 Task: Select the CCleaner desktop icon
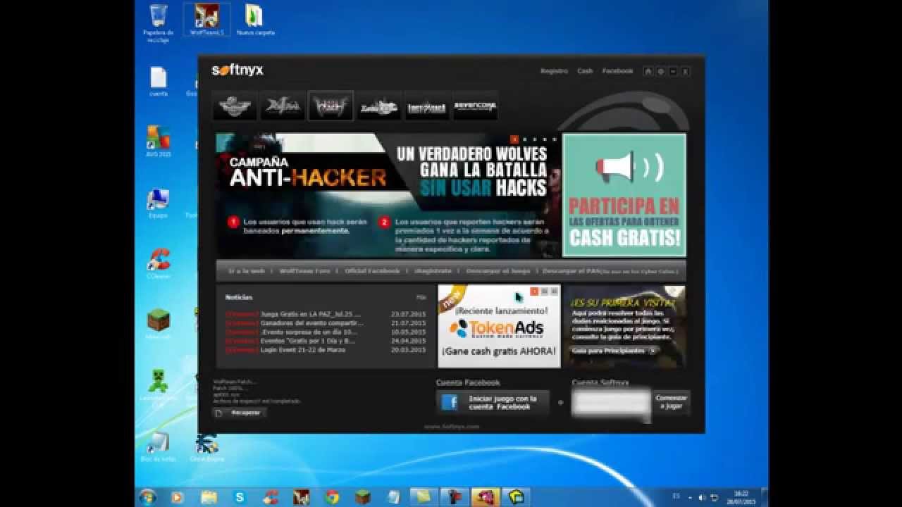(159, 264)
